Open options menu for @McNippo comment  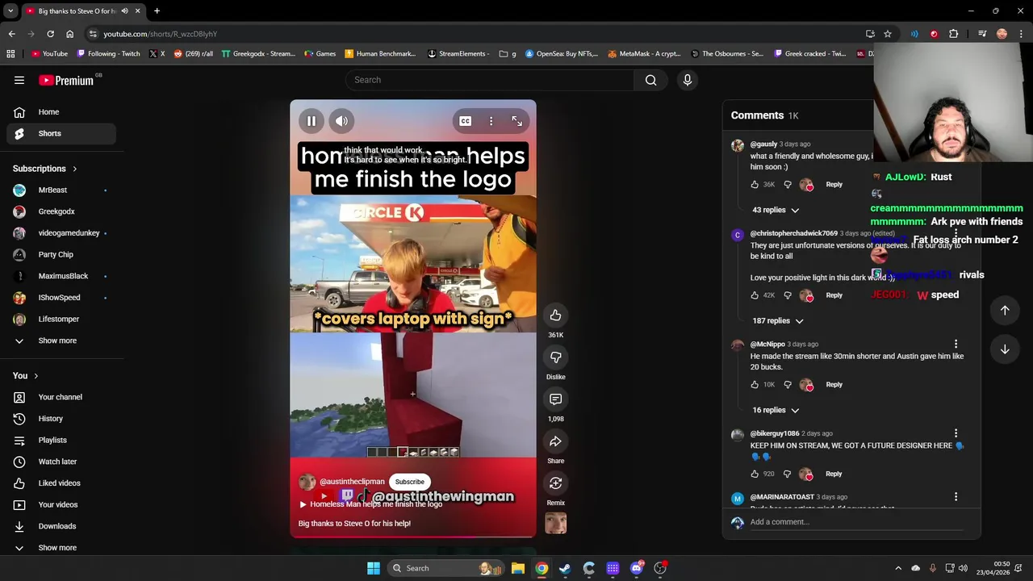pyautogui.click(x=956, y=345)
